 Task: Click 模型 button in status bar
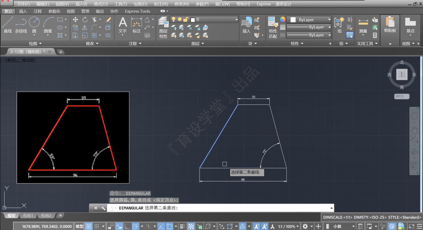pos(79,226)
